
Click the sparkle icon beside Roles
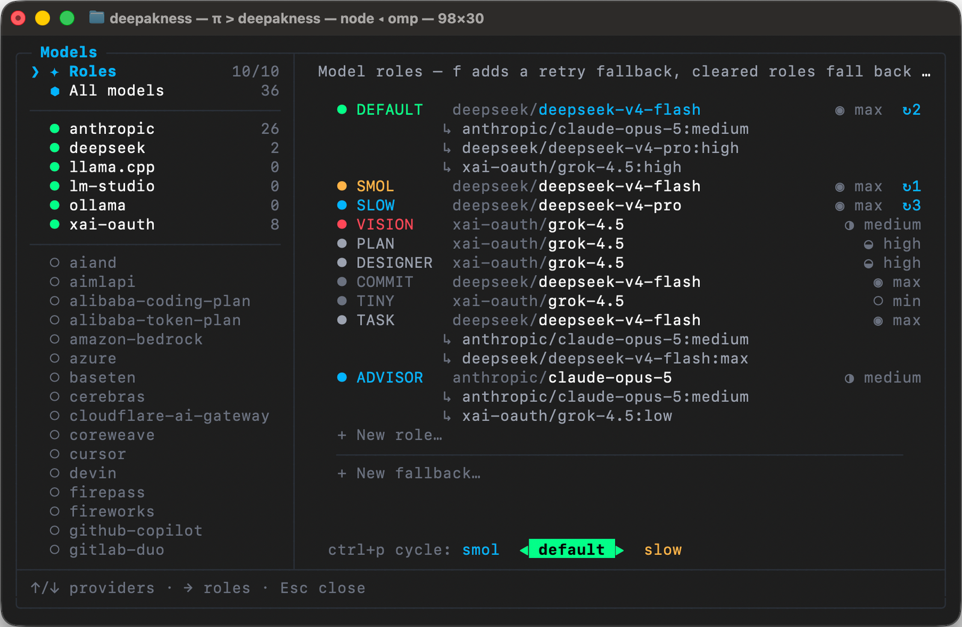(x=55, y=72)
